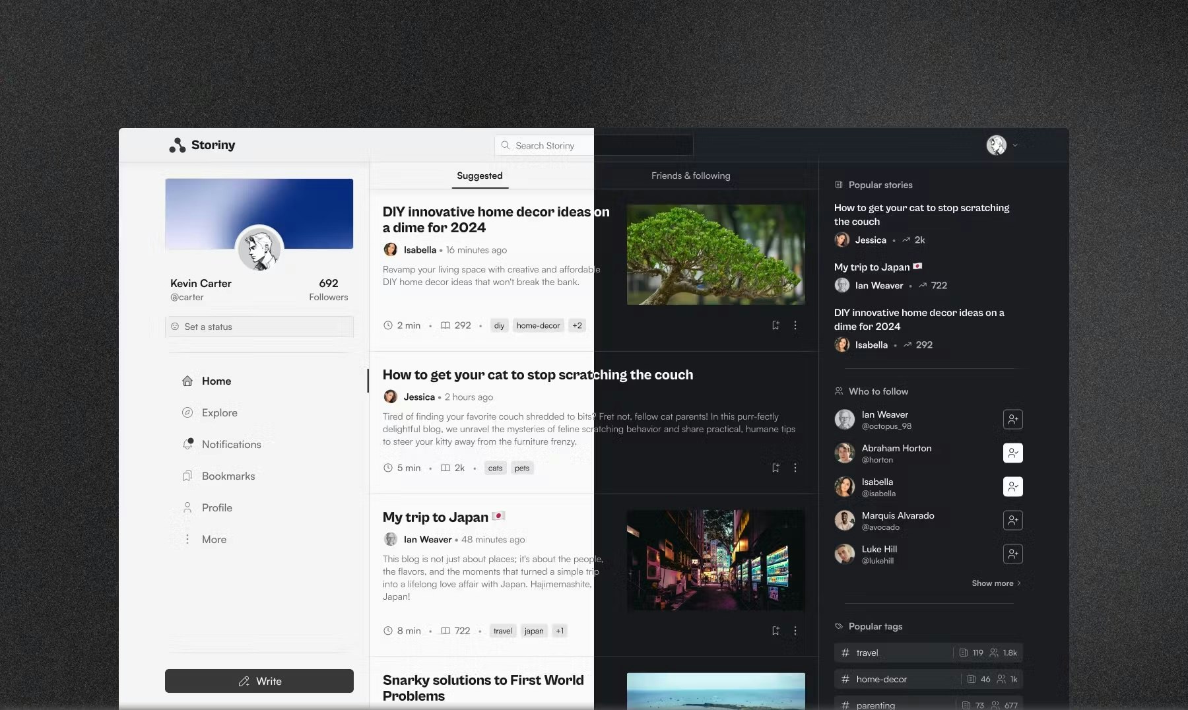Click author Isabella on DIY story

420,250
